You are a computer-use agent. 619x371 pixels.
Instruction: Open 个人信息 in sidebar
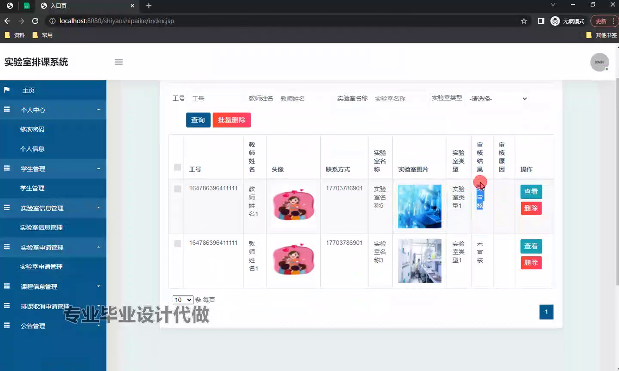(x=32, y=149)
